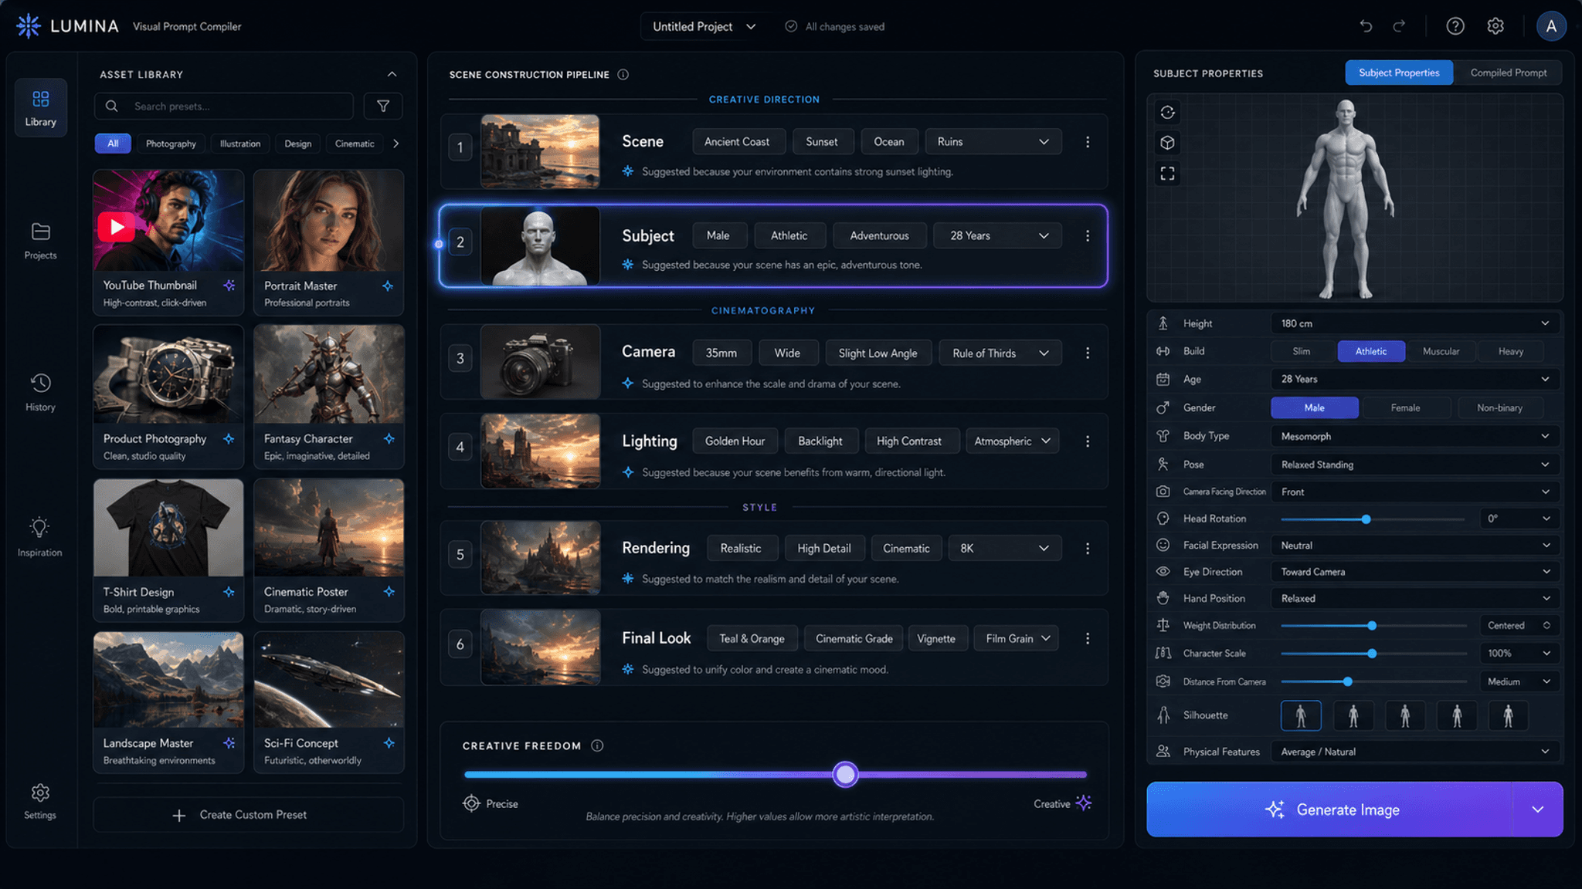The width and height of the screenshot is (1582, 889).
Task: Open the three-dot menu on the Subject row
Action: pos(1088,236)
